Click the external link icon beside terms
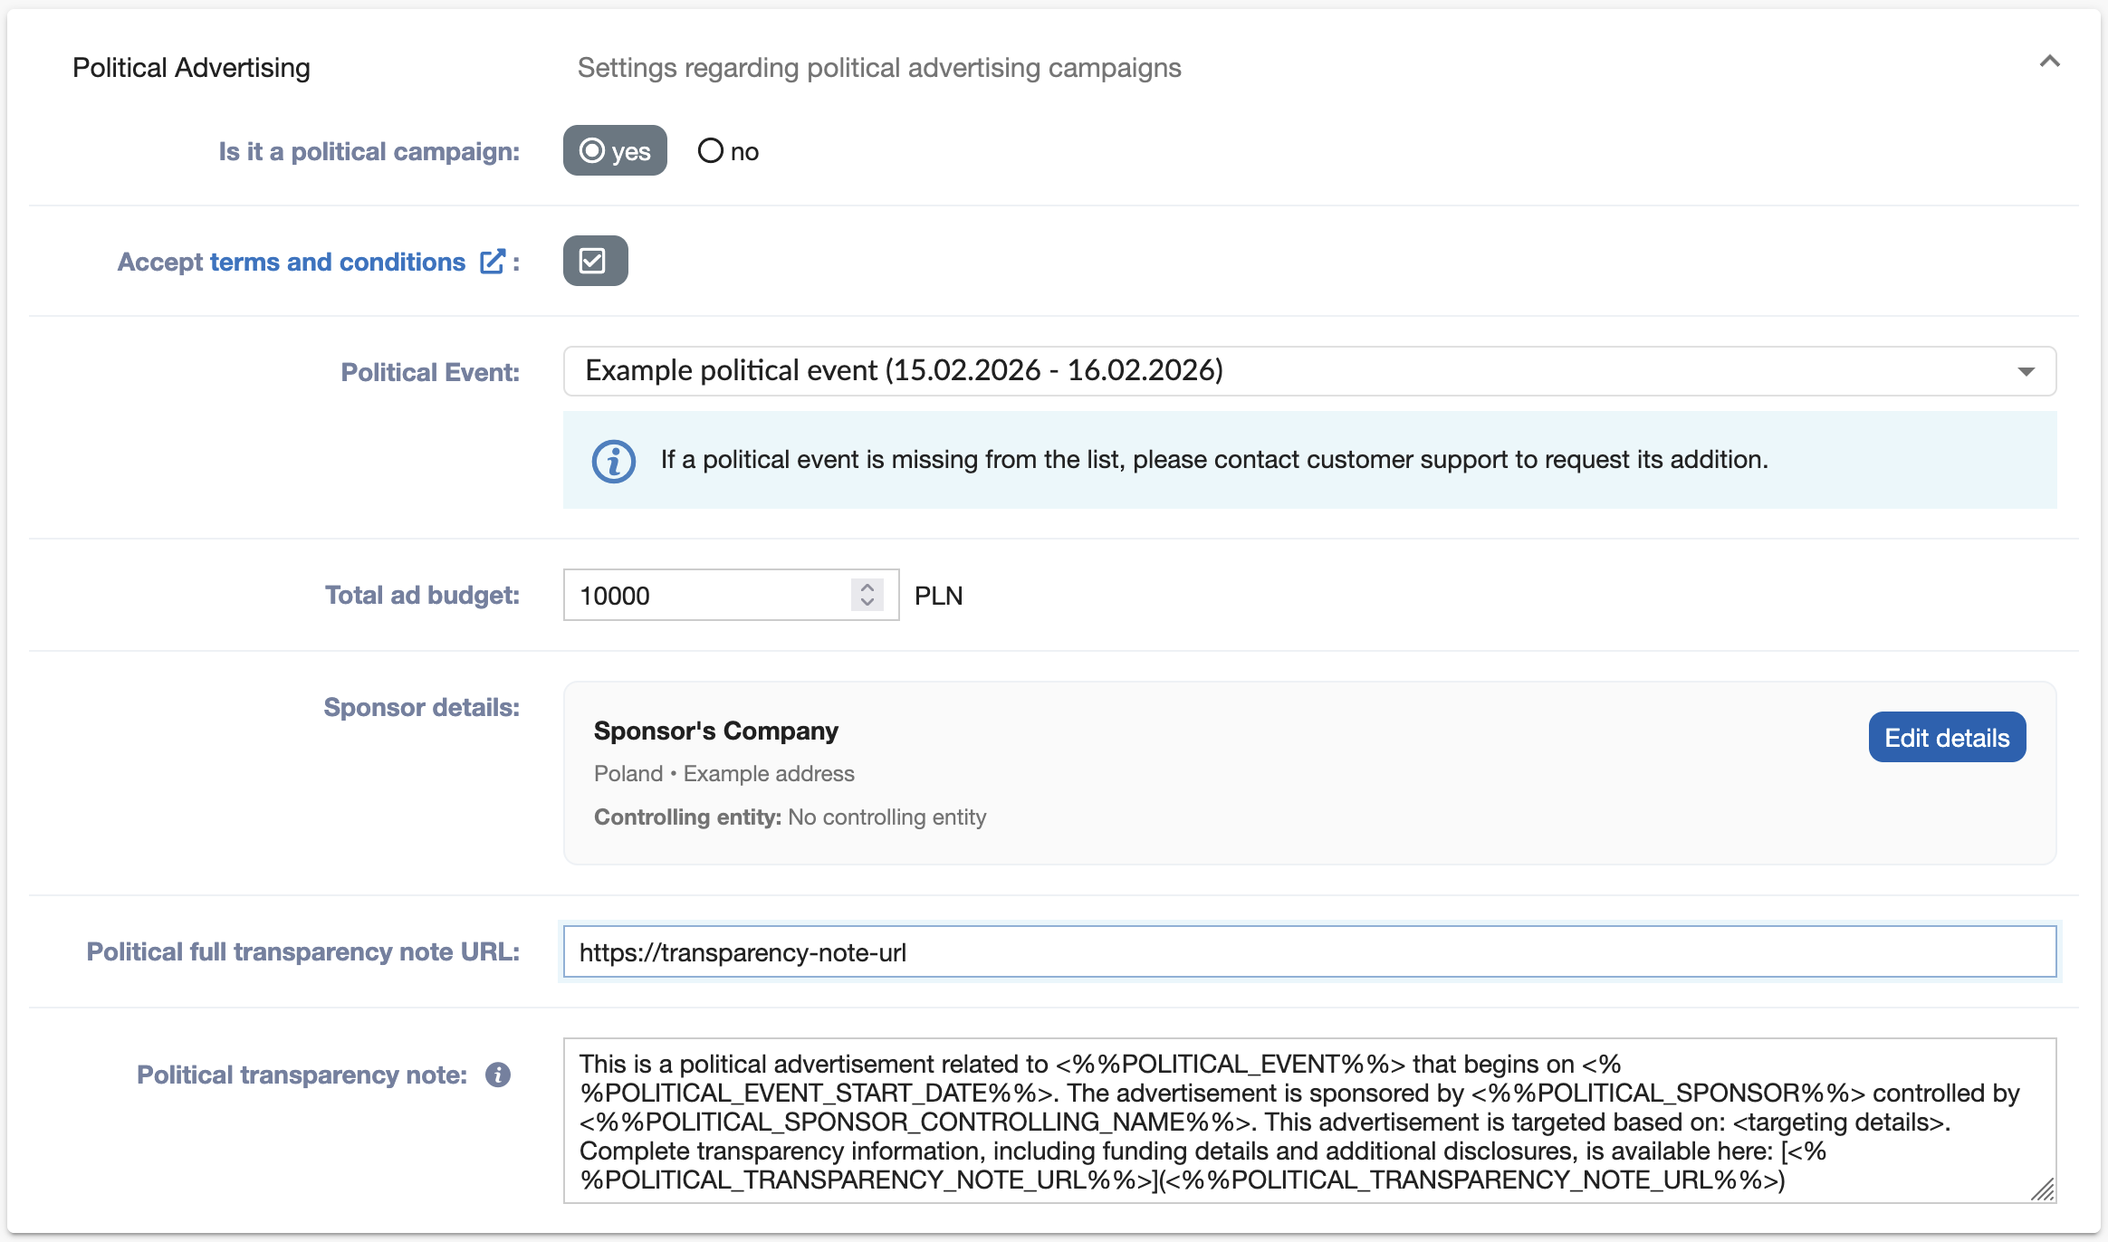 tap(492, 262)
